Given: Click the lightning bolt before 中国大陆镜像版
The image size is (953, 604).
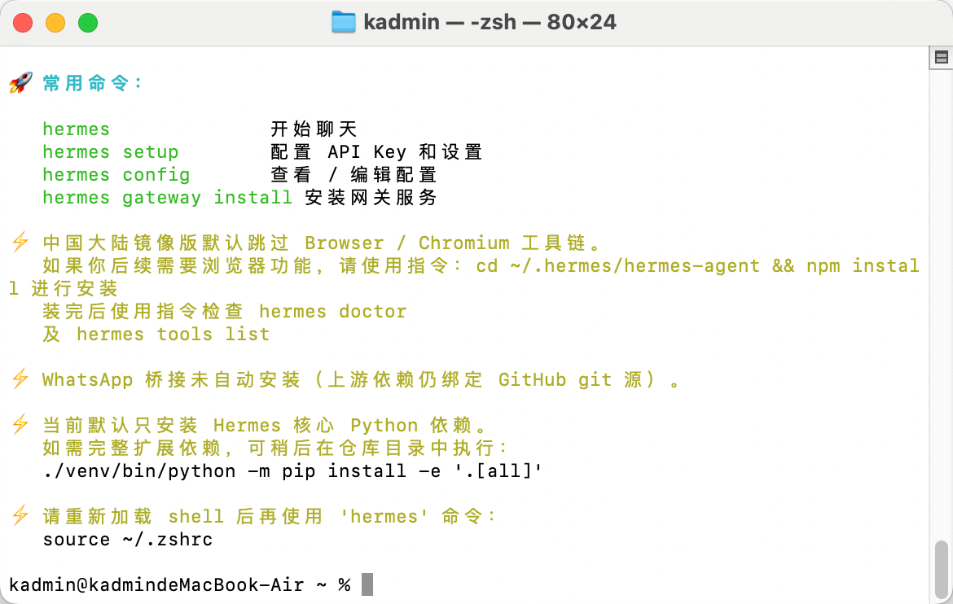Looking at the screenshot, I should (x=20, y=242).
